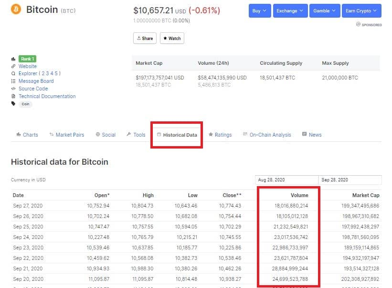This screenshot has width=392, height=288.
Task: Click the sponsored info icon
Action: (x=358, y=24)
